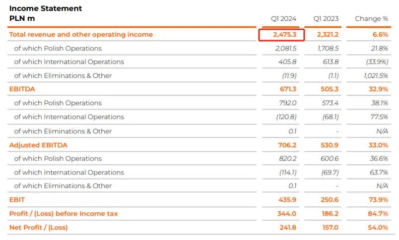399x240 pixels.
Task: Click the PLN m currency unit label
Action: 22,19
